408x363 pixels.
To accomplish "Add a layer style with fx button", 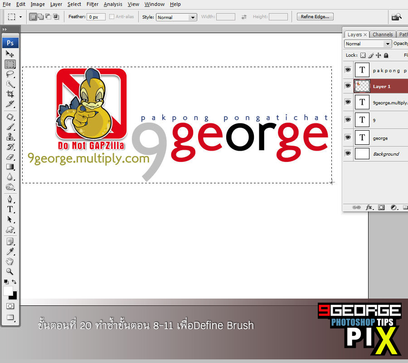I will coord(369,207).
